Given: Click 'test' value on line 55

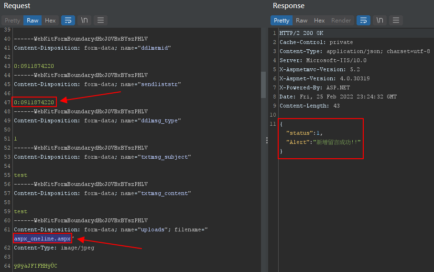Looking at the screenshot, I should pyautogui.click(x=21, y=175).
